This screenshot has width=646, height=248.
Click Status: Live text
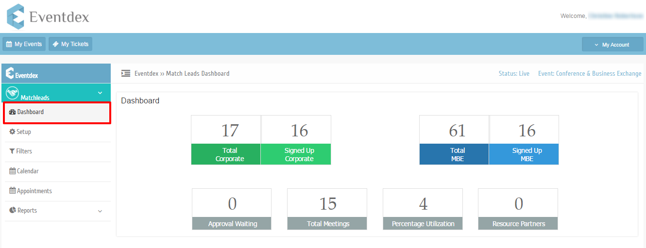[x=514, y=74]
